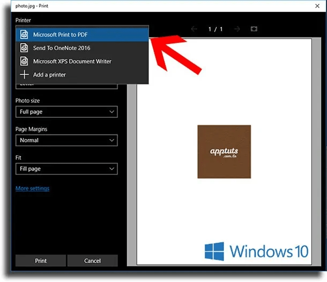The image size is (327, 282).
Task: Open the Fit dropdown showing Fill page
Action: (x=66, y=169)
